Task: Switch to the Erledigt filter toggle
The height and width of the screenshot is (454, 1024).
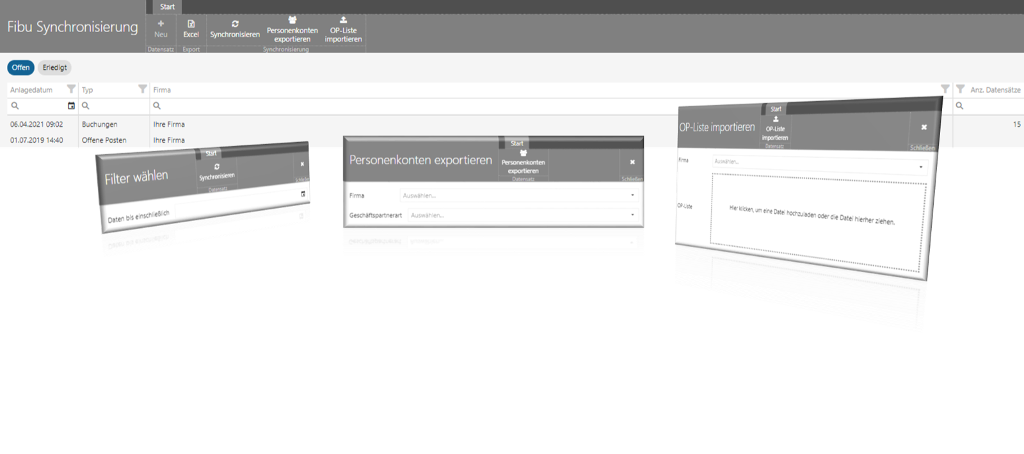Action: tap(54, 67)
